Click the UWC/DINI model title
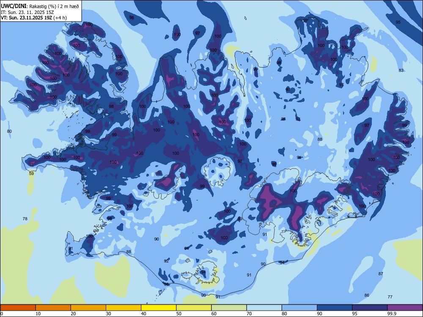This screenshot has width=423, height=317. click(x=14, y=6)
